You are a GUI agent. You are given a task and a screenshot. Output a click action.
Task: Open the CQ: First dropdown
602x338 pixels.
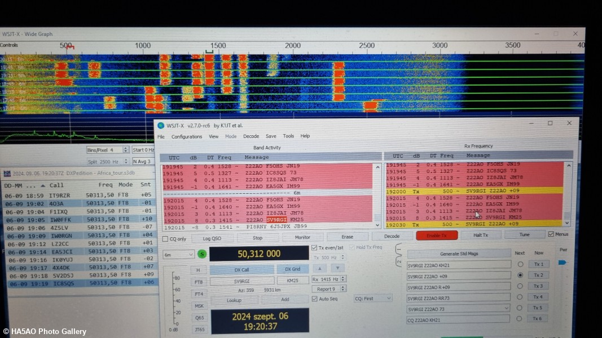tap(372, 298)
